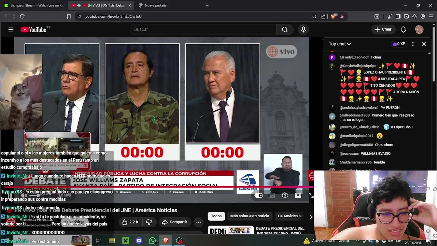Open Discord from the taskbar
This screenshot has height=246, width=437.
coord(139,241)
